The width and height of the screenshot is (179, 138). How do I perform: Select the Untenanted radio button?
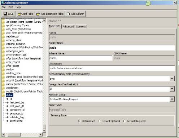(79, 121)
